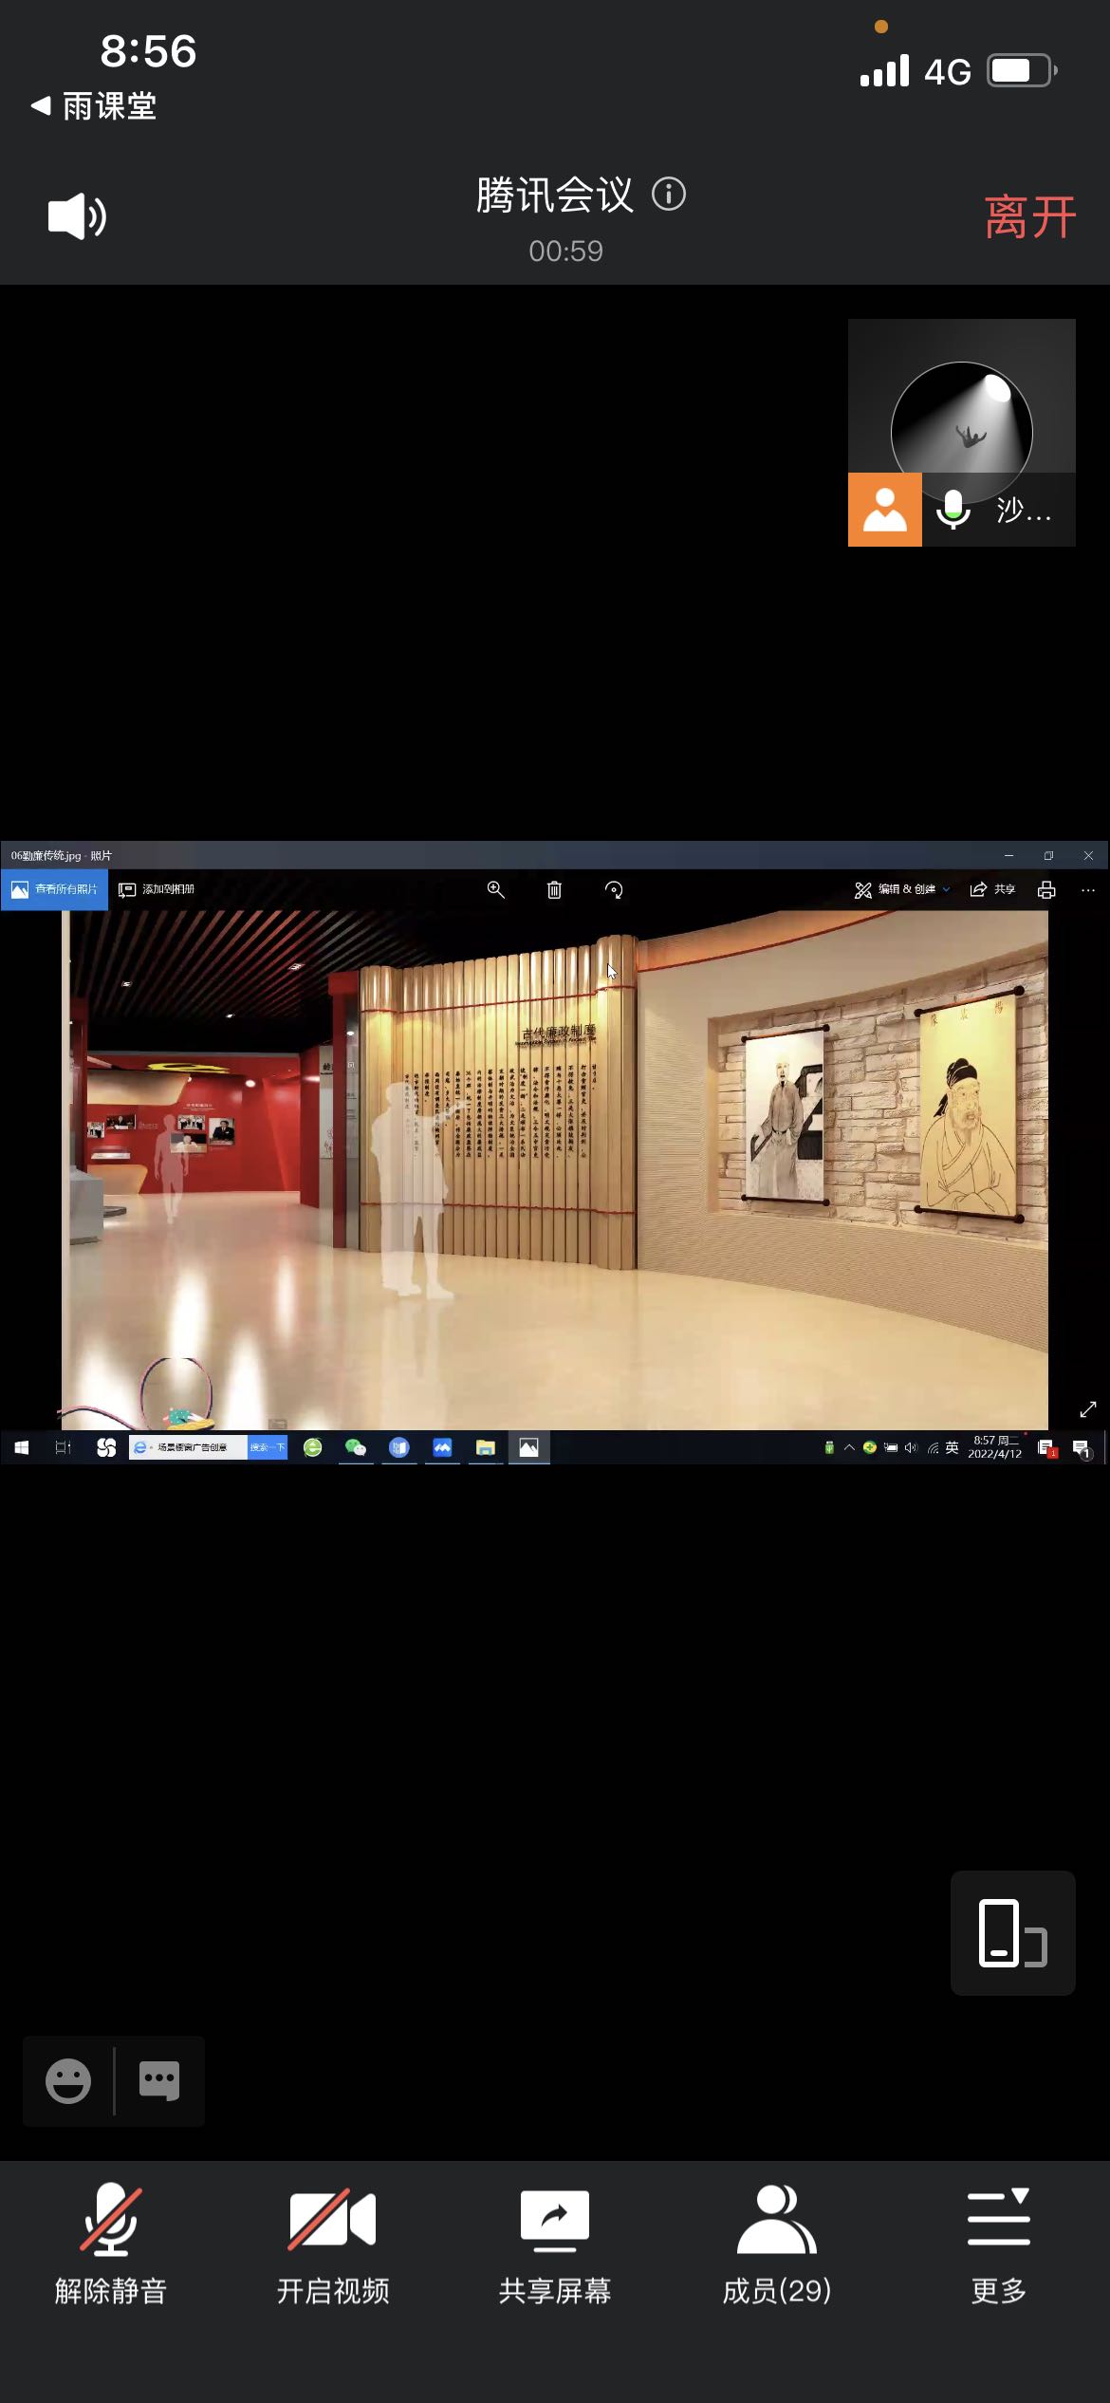Open the chat message bubble icon

[x=158, y=2081]
